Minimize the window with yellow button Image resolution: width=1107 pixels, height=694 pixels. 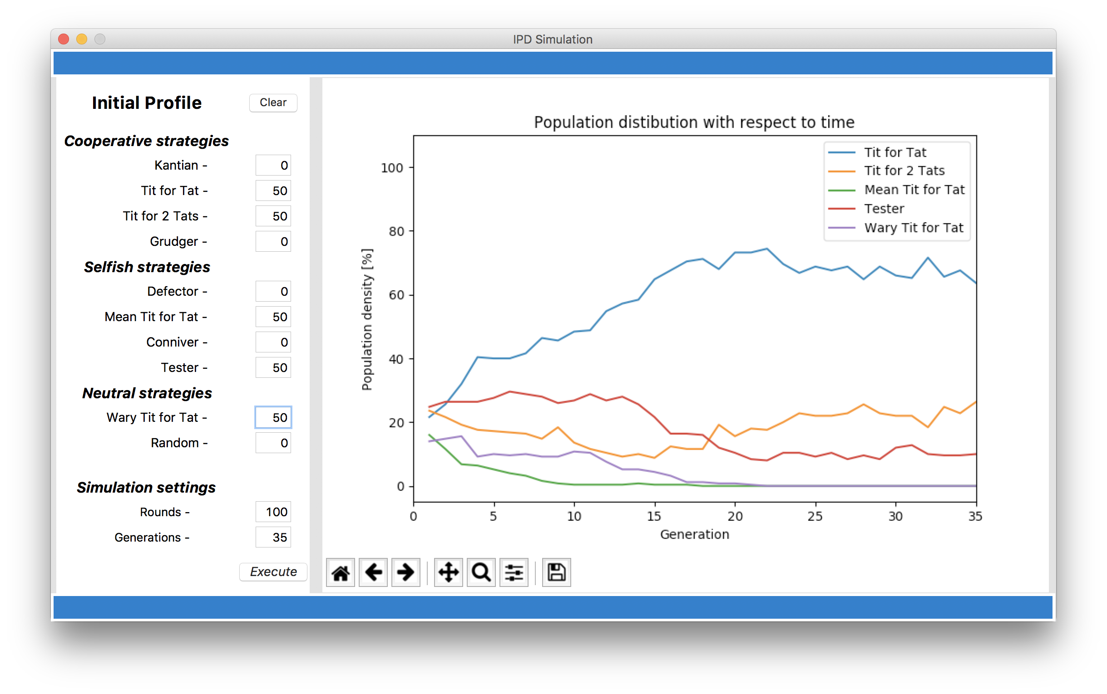(82, 39)
